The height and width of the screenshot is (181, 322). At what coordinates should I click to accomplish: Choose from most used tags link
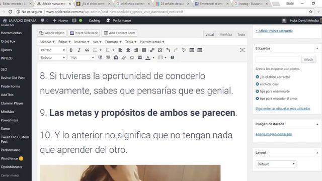(x=283, y=109)
